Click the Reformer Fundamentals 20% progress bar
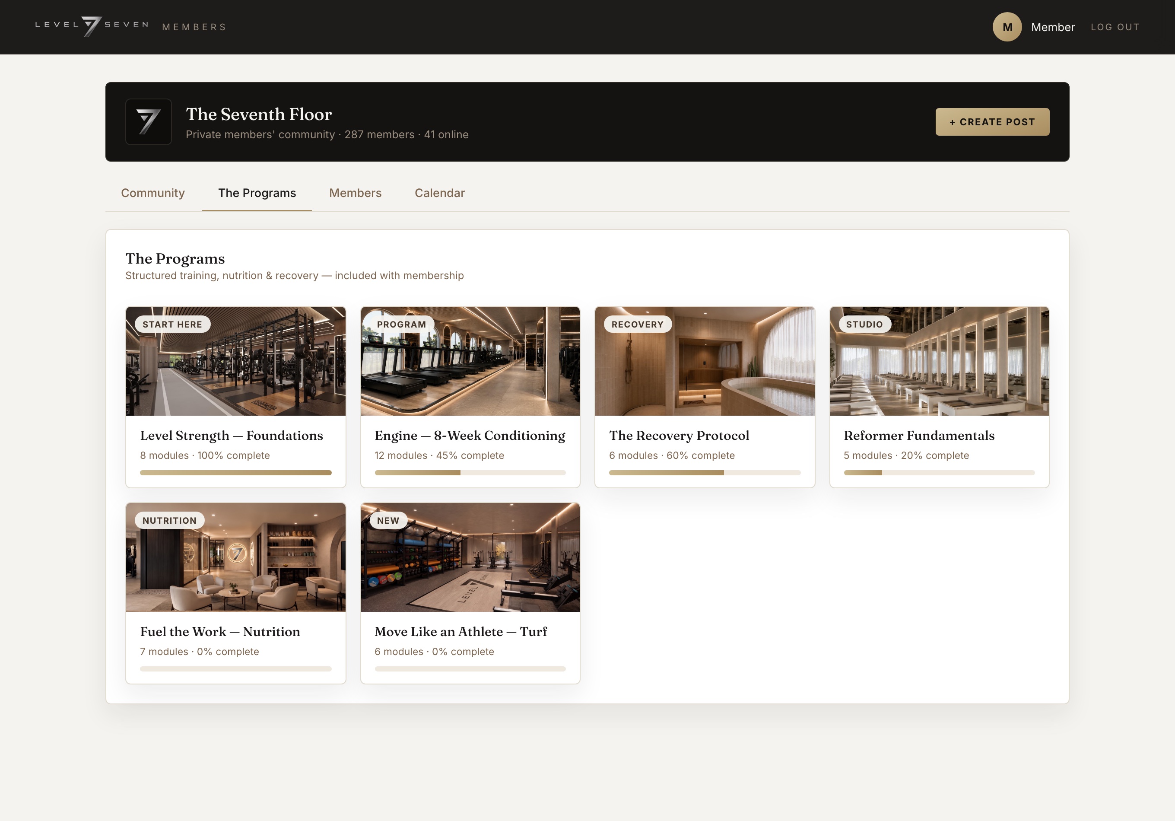 click(940, 473)
